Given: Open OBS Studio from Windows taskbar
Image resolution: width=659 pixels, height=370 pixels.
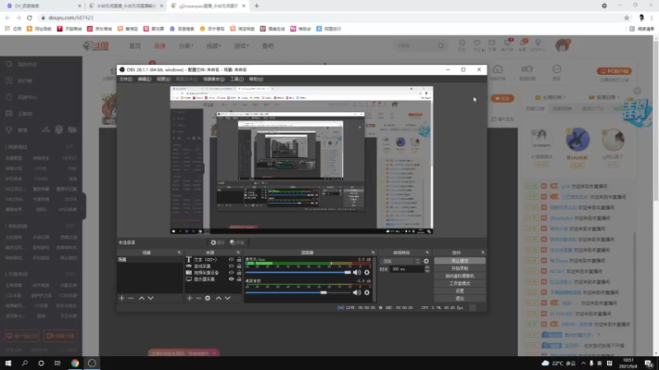Looking at the screenshot, I should 91,363.
